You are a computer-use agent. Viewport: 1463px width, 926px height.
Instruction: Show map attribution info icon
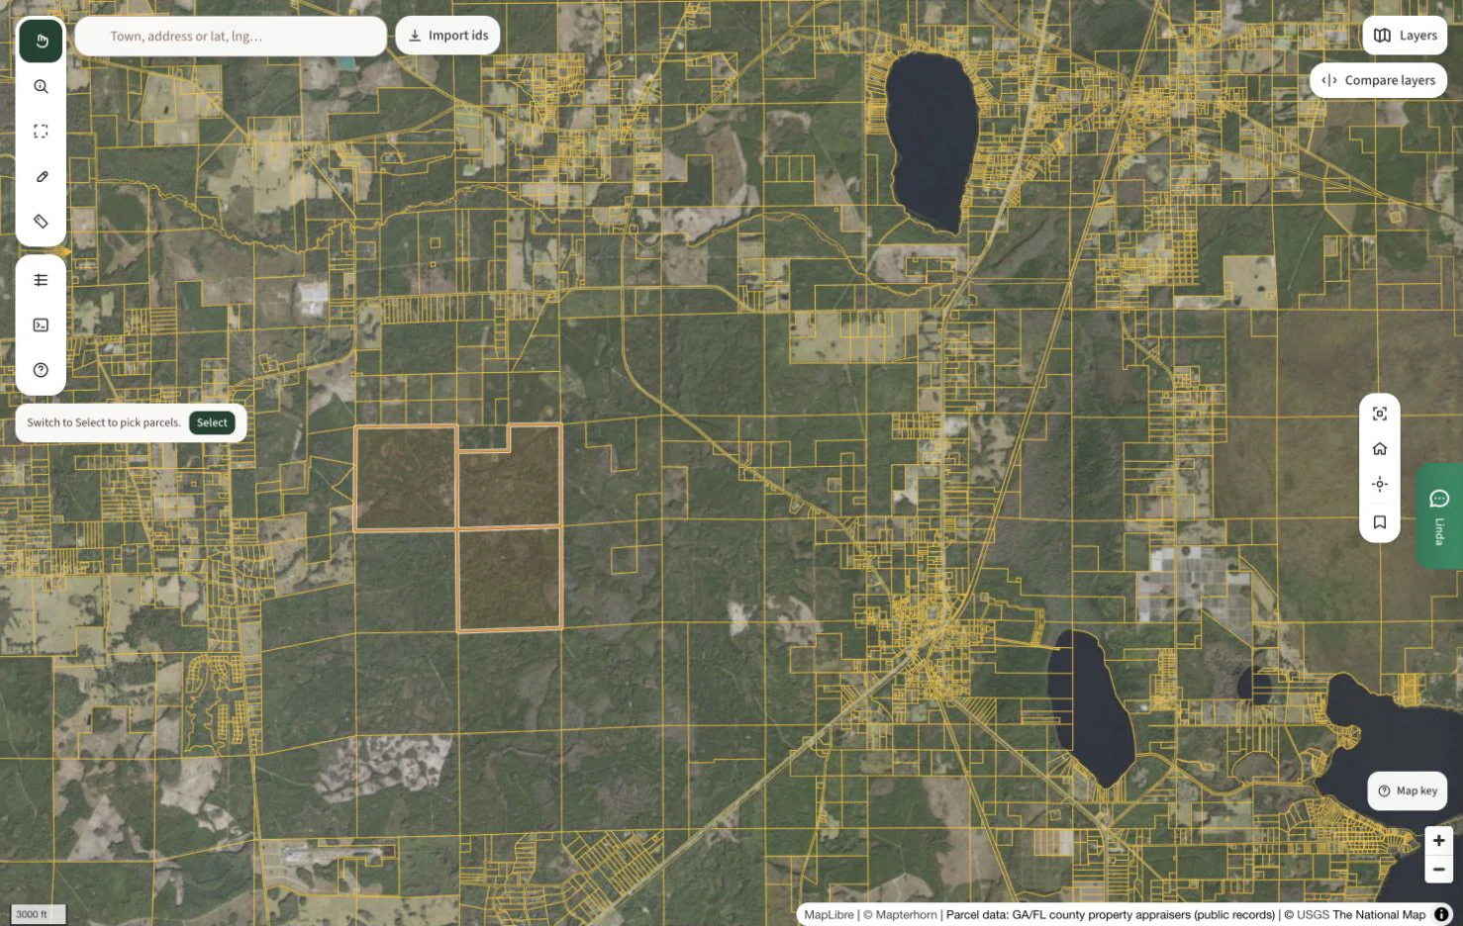1442,914
